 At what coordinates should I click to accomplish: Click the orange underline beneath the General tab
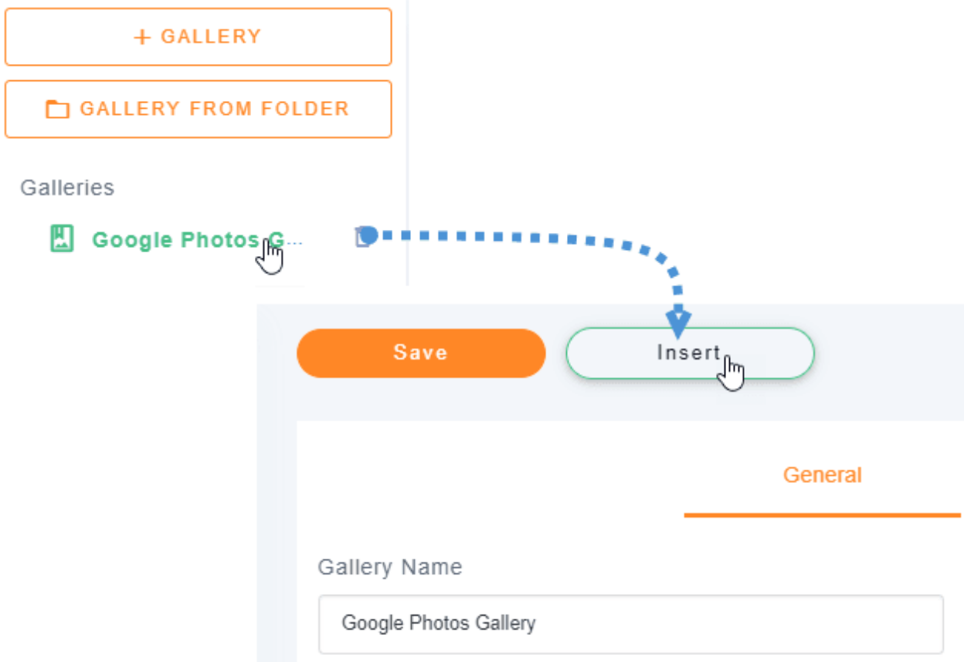[822, 515]
